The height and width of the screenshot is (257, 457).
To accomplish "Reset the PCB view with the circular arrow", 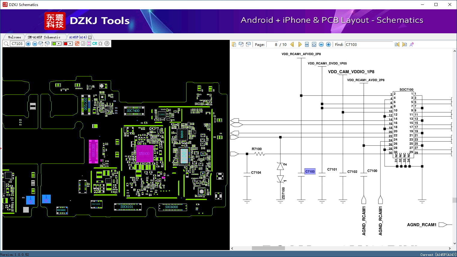I will pos(107,43).
